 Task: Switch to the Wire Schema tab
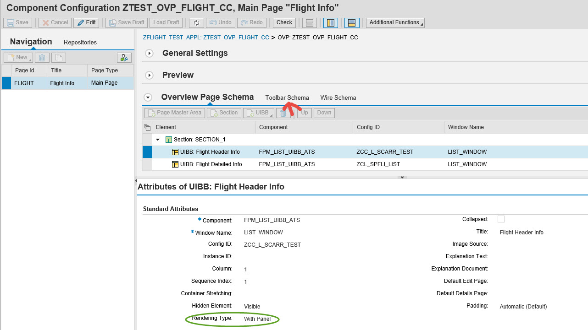[338, 97]
